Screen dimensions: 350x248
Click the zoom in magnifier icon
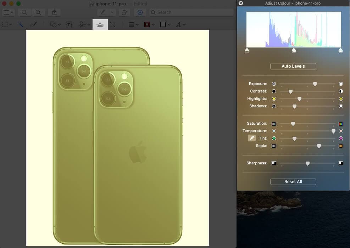point(38,12)
